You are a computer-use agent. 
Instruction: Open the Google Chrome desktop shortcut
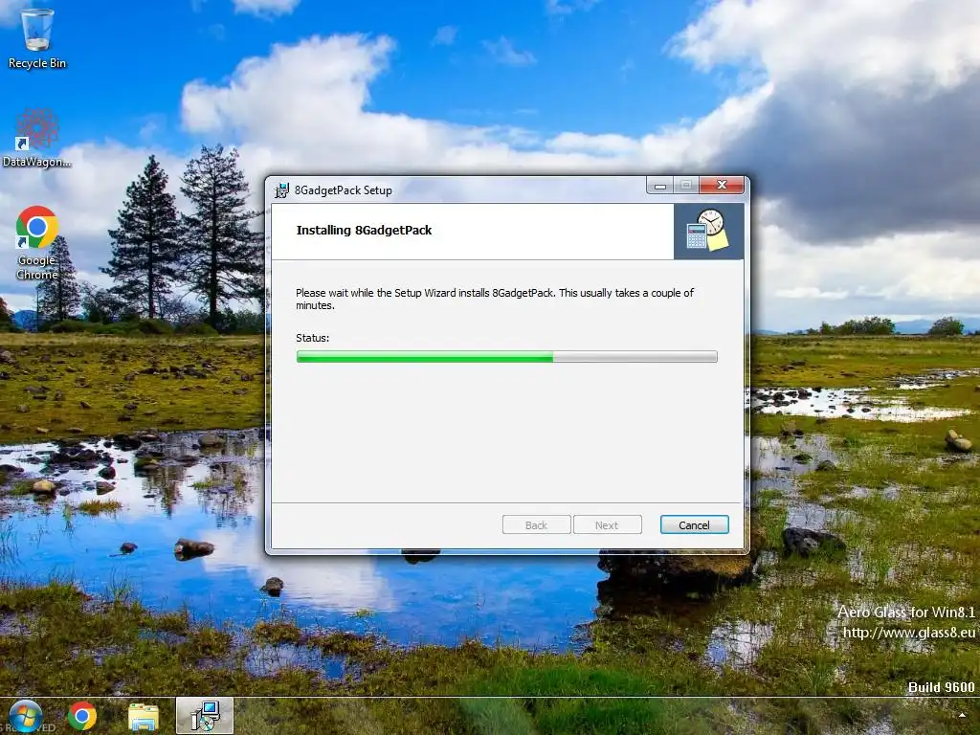[x=37, y=243]
